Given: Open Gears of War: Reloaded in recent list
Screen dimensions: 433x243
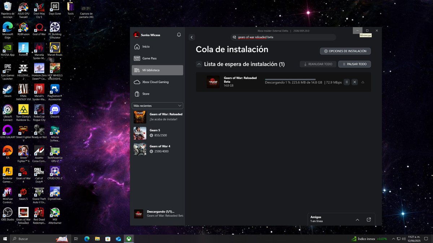Looking at the screenshot, I should (x=157, y=117).
